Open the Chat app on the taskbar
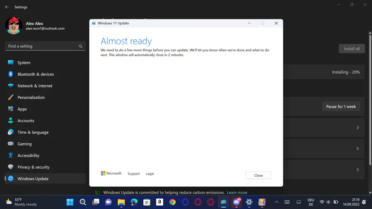 click(x=108, y=202)
